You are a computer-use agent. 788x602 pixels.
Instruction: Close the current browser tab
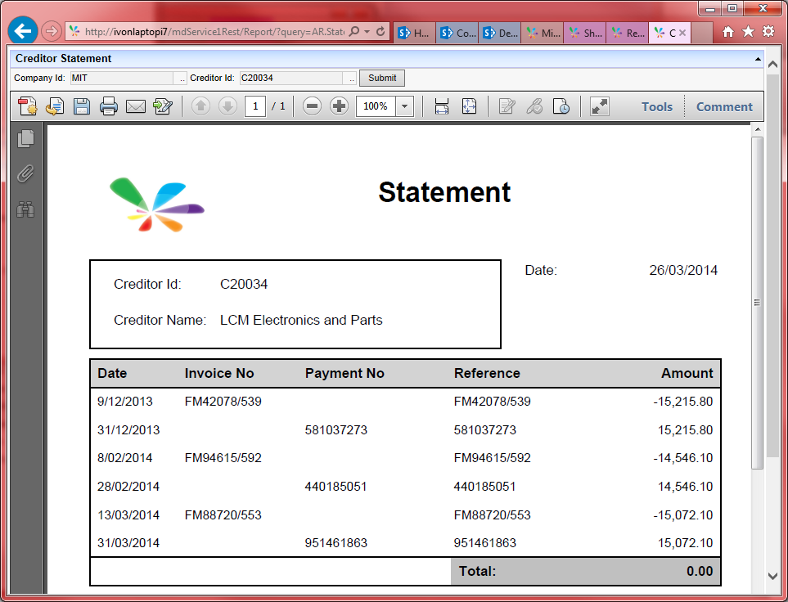(682, 33)
